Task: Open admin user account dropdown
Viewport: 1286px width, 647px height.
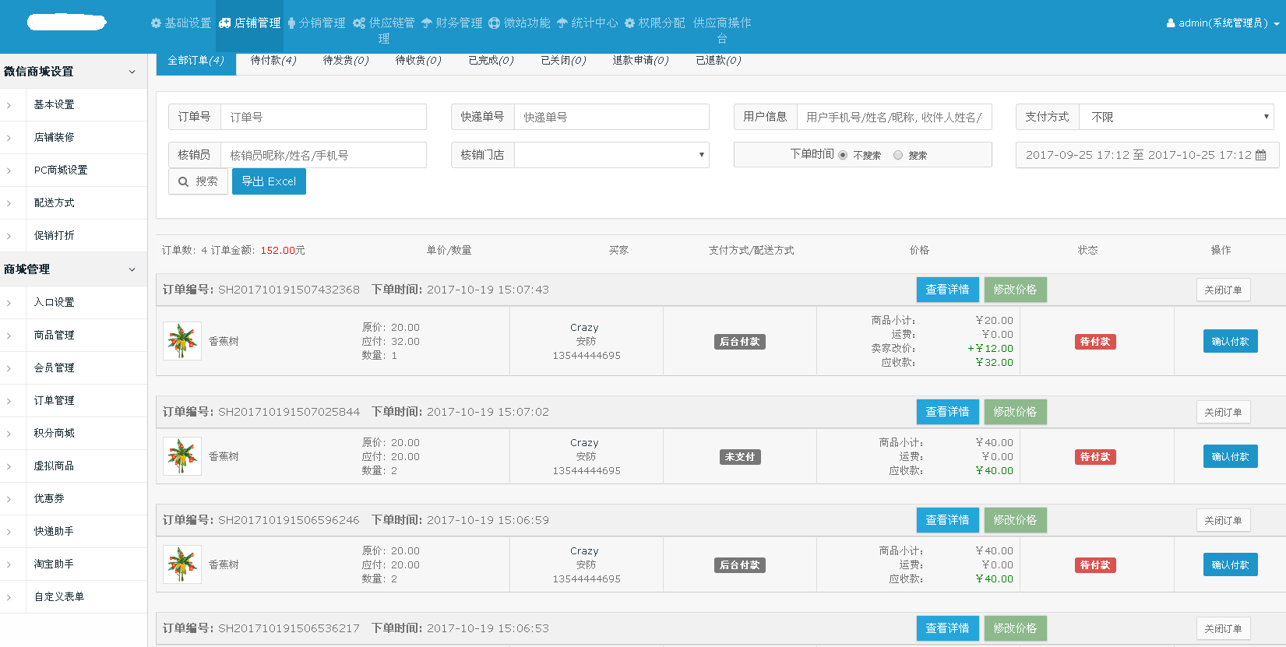Action: 1223,23
